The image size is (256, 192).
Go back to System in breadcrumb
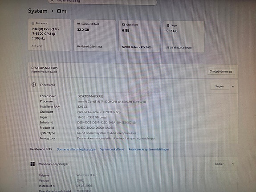tap(38, 11)
